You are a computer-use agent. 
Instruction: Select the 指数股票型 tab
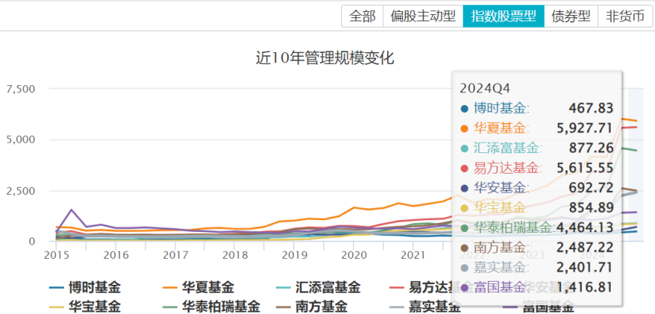coord(504,17)
